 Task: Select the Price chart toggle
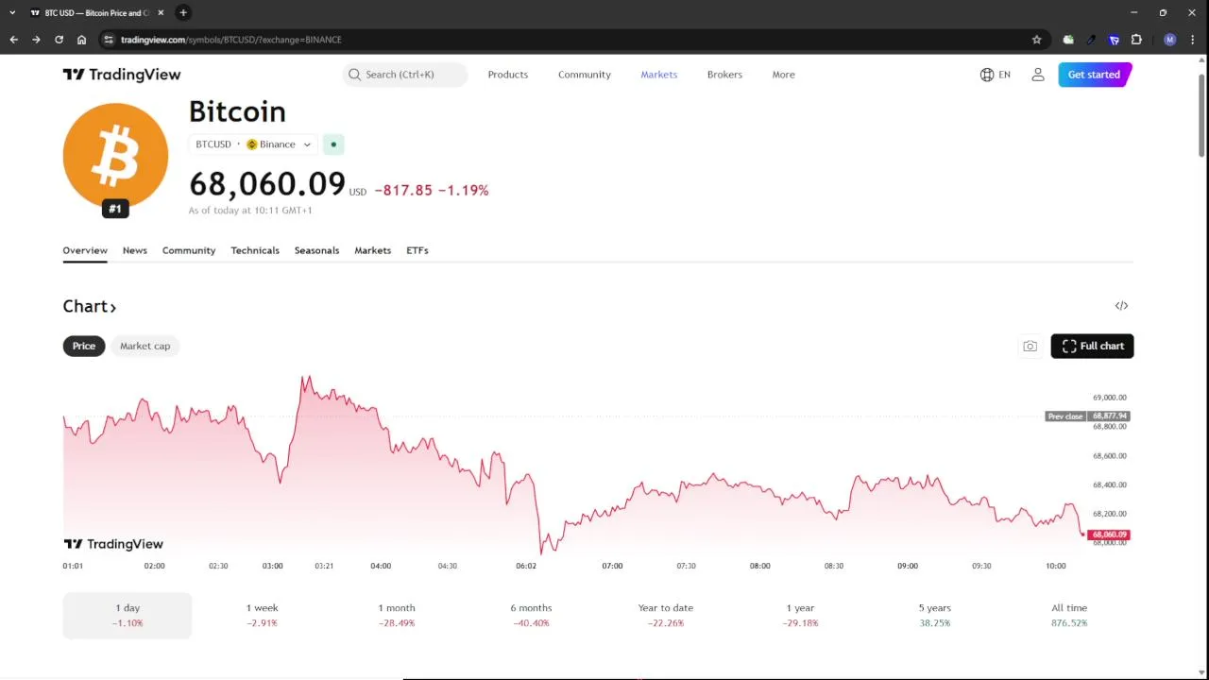(x=84, y=346)
